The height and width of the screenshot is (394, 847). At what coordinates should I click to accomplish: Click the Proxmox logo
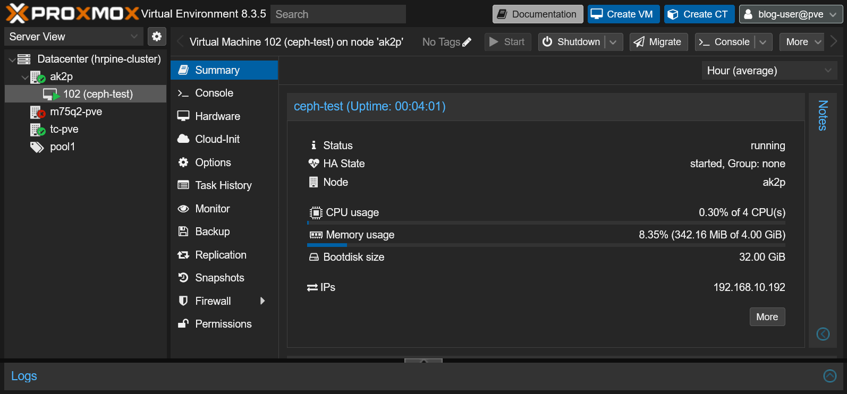72,13
